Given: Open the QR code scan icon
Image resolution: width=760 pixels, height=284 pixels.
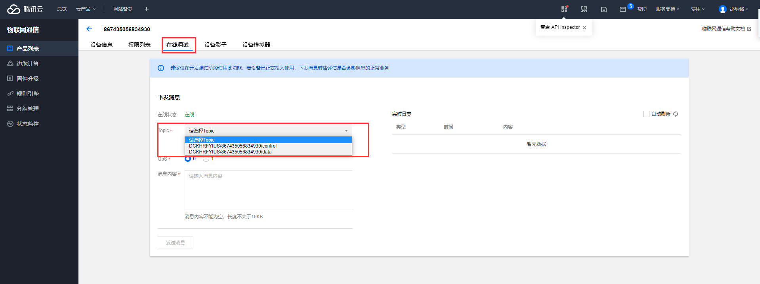Looking at the screenshot, I should pos(584,9).
